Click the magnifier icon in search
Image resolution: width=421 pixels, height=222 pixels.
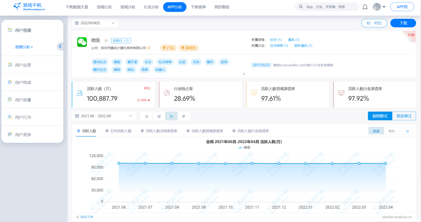(x=301, y=7)
